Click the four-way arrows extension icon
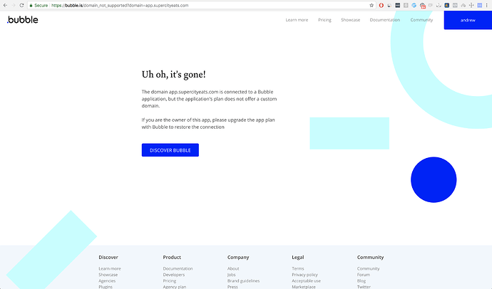Image resolution: width=492 pixels, height=289 pixels. coord(471,5)
